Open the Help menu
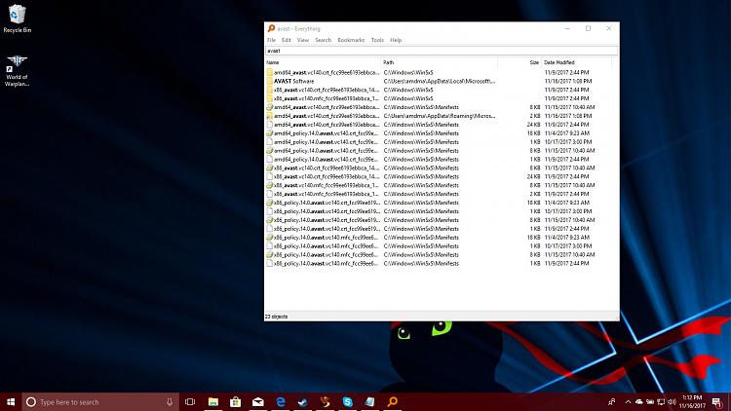Screen dimensions: 731x411 [x=396, y=40]
